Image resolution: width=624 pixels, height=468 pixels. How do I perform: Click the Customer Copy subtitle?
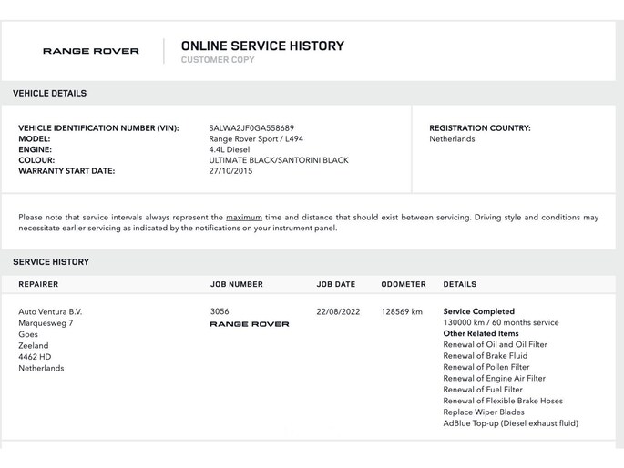pyautogui.click(x=218, y=60)
